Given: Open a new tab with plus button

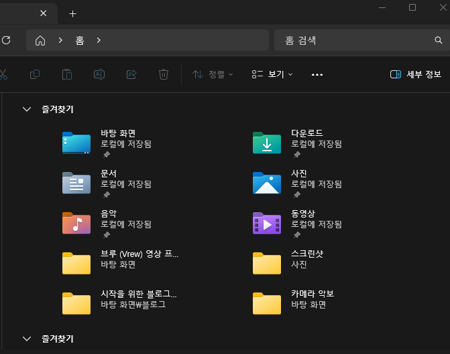Looking at the screenshot, I should pyautogui.click(x=73, y=14).
